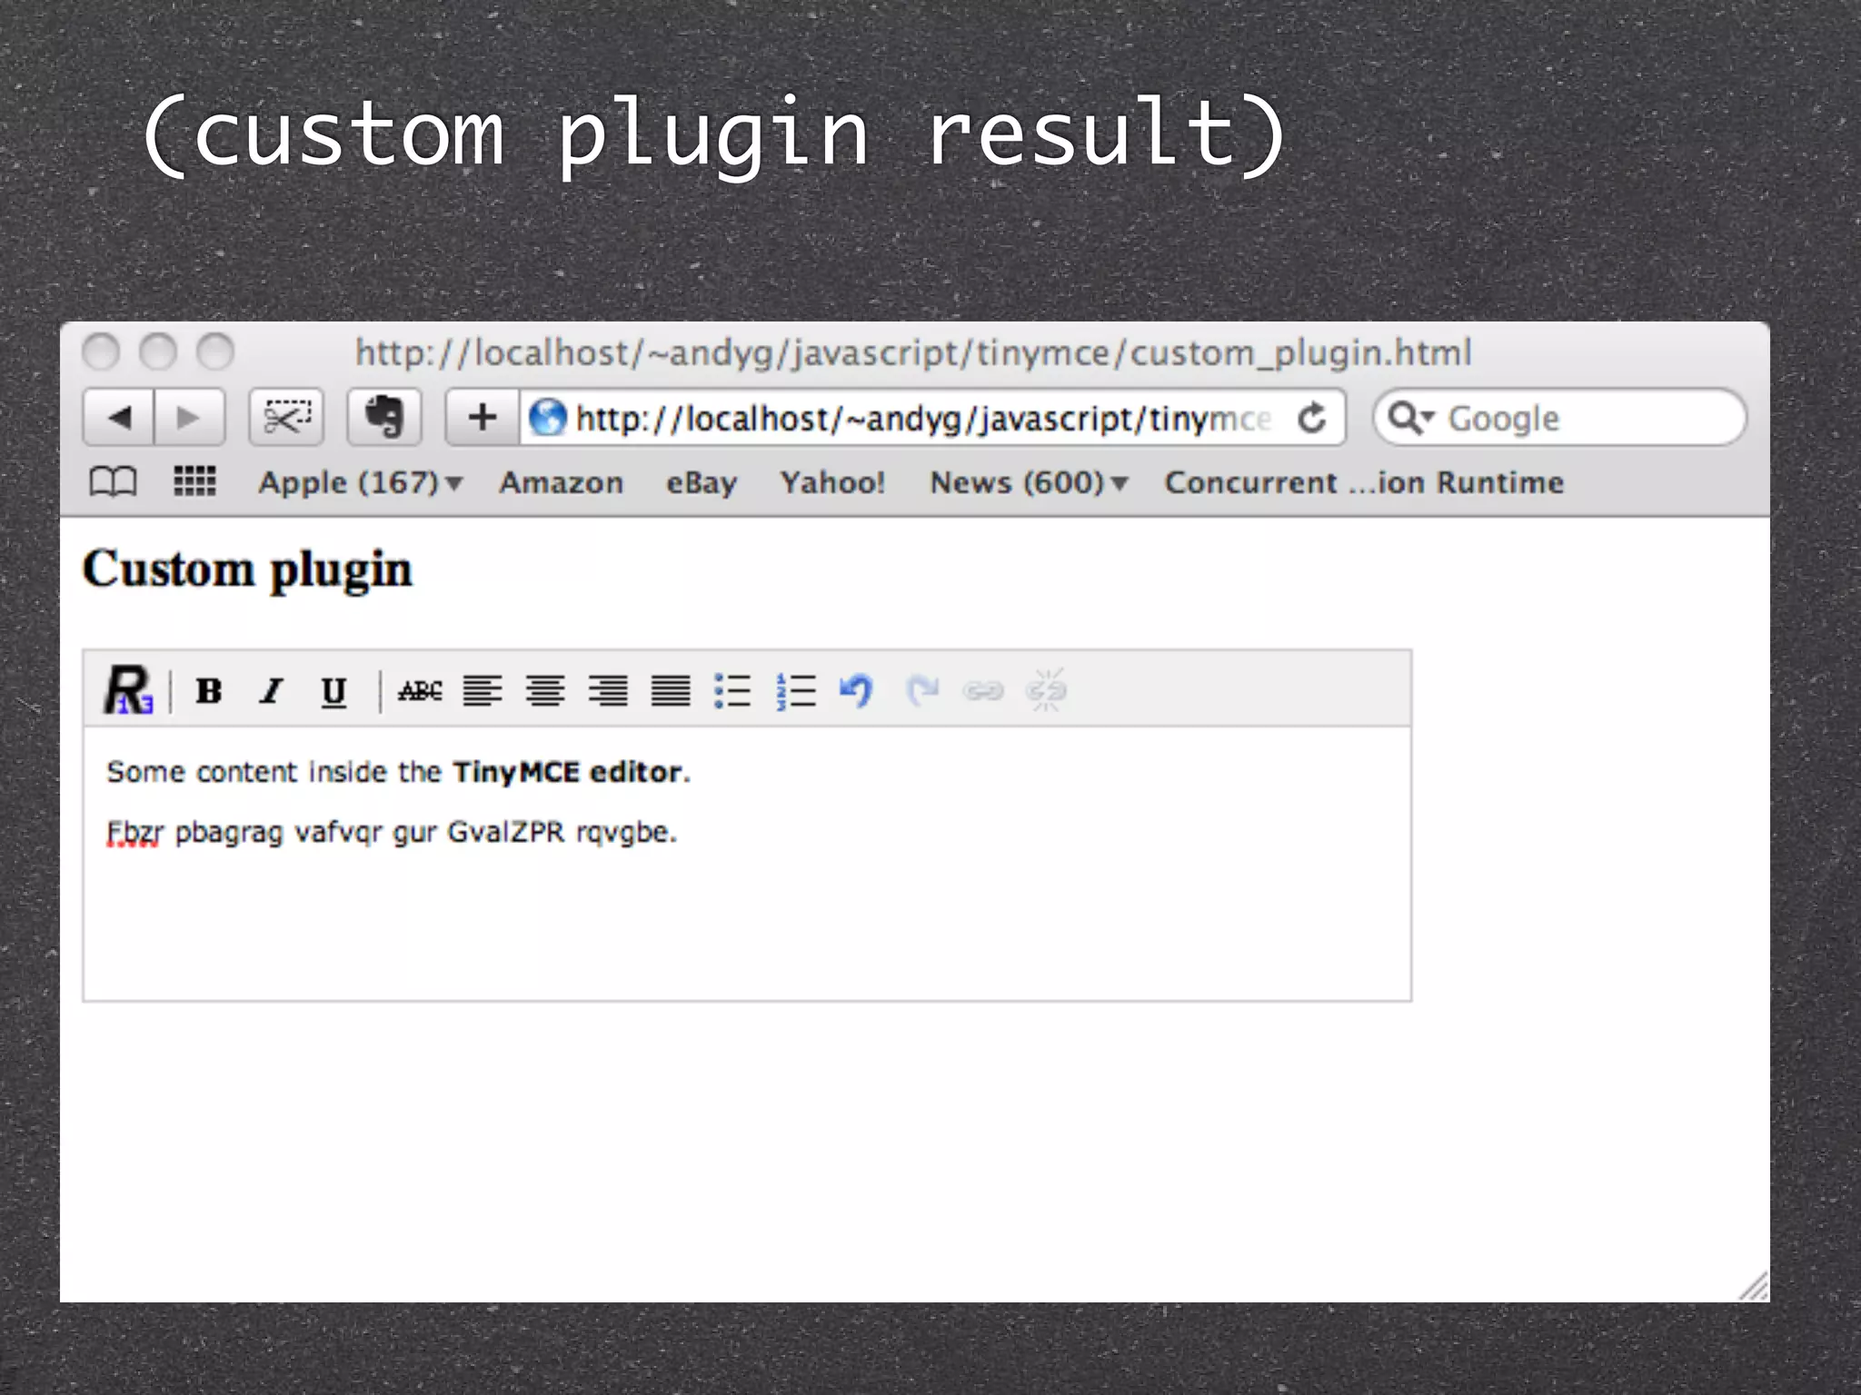This screenshot has height=1395, width=1861.
Task: Open eBay bookmark
Action: 702,482
